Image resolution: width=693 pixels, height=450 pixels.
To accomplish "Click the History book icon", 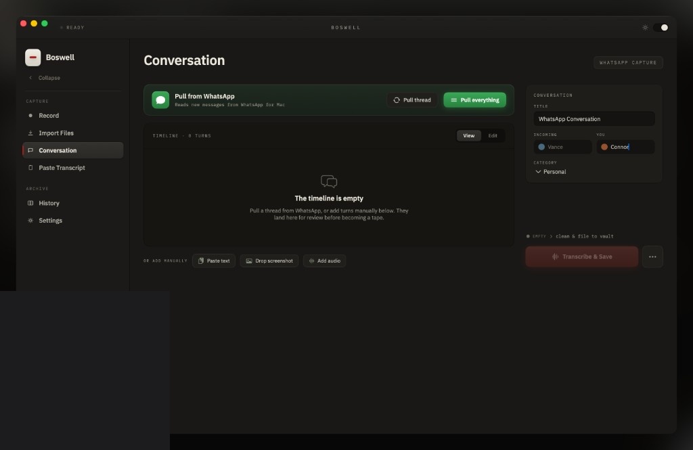I will 30,203.
